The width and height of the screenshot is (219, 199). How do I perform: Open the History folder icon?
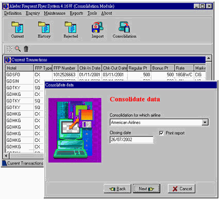coord(44,27)
